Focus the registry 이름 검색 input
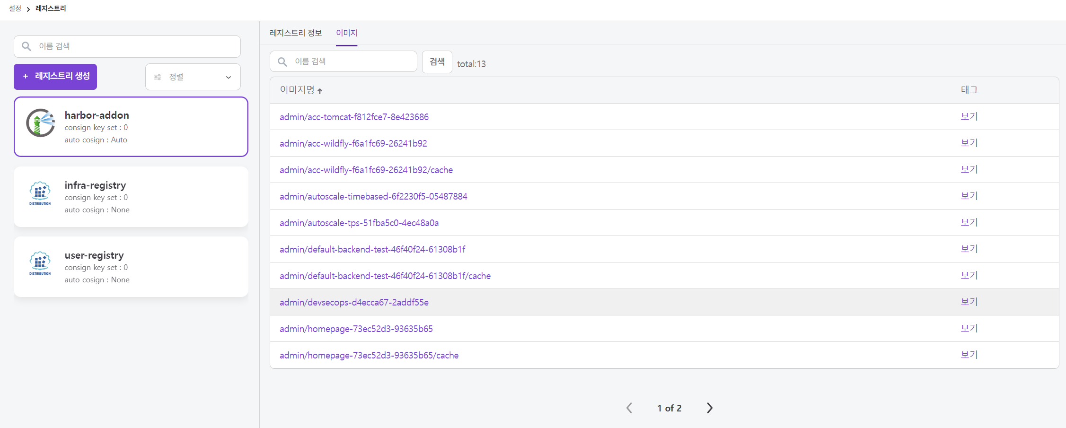 127,46
